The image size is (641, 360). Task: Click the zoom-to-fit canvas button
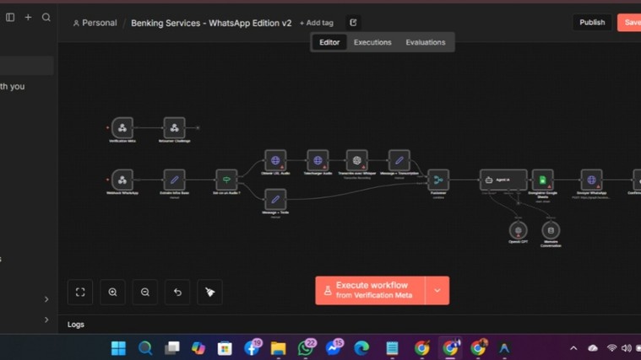(80, 292)
